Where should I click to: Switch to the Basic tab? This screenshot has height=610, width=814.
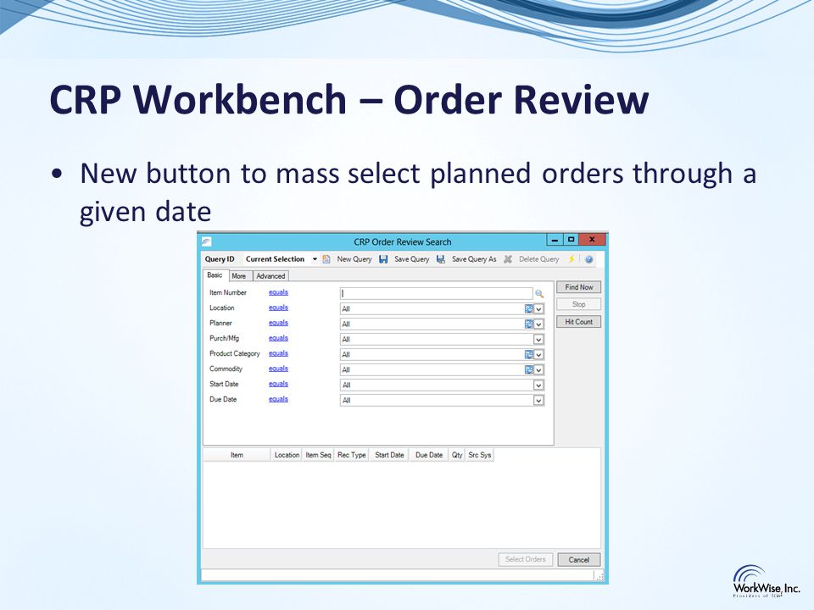click(215, 275)
